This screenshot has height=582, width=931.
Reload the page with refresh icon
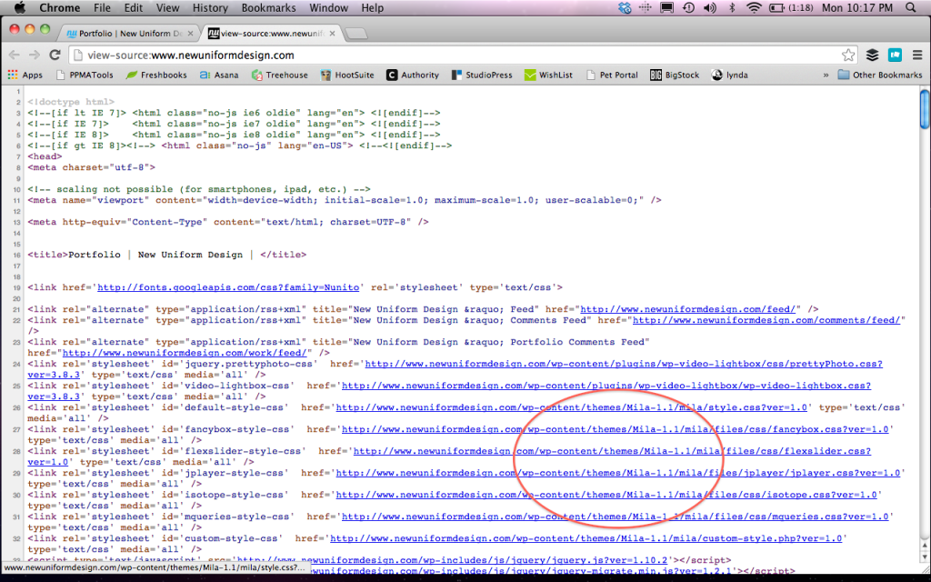coord(55,55)
